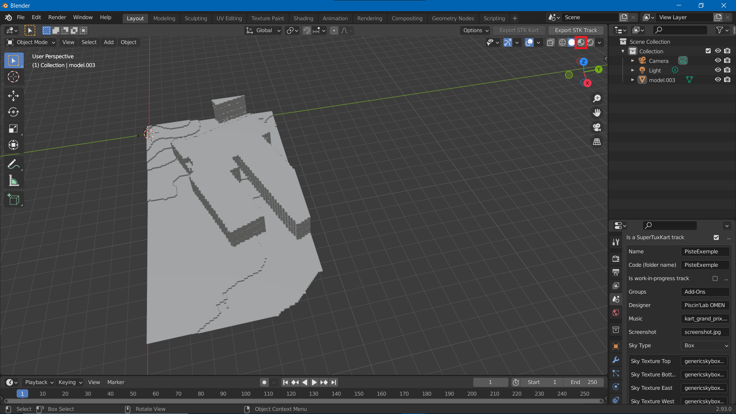Click Export STK Track button
The image size is (736, 414).
576,30
